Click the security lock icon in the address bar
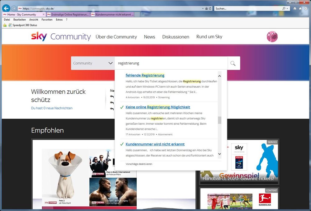The height and width of the screenshot is (211, 311). point(206,8)
